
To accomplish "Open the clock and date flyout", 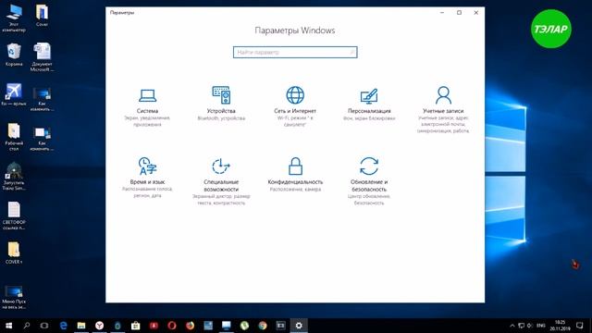I will point(560,326).
